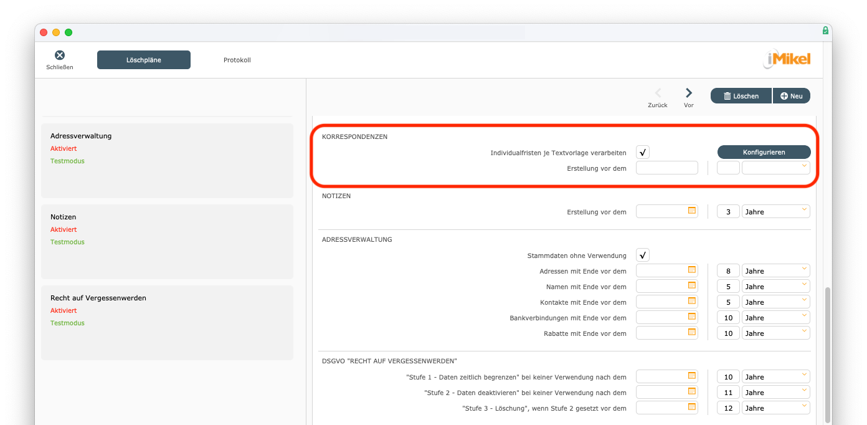Image resolution: width=867 pixels, height=425 pixels.
Task: Toggle Individualfristen je Textvorlage verarbeiten checkbox
Action: click(643, 152)
